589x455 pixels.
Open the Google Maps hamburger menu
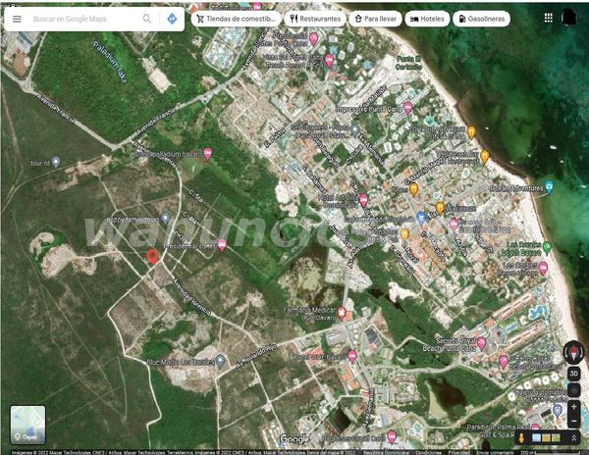(17, 19)
